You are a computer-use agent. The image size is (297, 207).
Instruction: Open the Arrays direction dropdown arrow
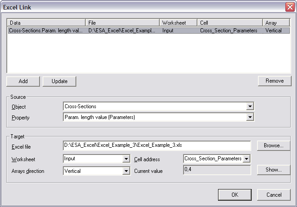(126, 171)
